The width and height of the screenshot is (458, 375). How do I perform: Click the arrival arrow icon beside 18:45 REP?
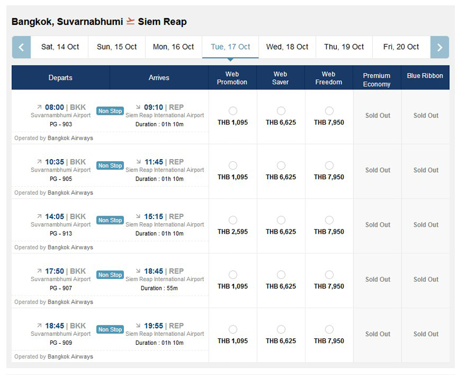click(x=138, y=271)
